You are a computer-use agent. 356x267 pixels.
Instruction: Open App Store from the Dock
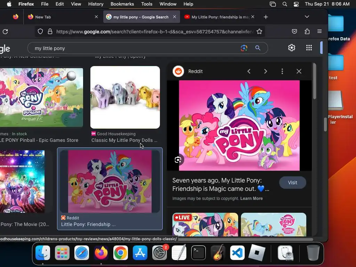click(x=140, y=253)
